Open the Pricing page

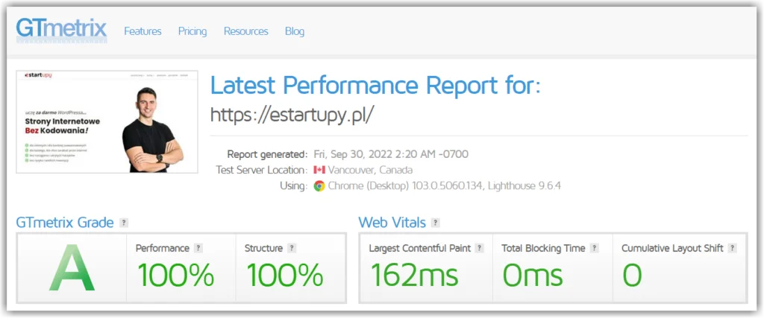(x=192, y=31)
